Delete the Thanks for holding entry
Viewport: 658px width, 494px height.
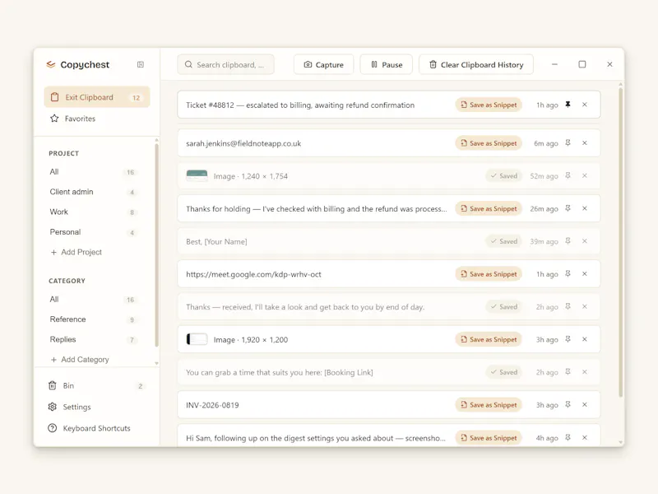click(x=585, y=209)
